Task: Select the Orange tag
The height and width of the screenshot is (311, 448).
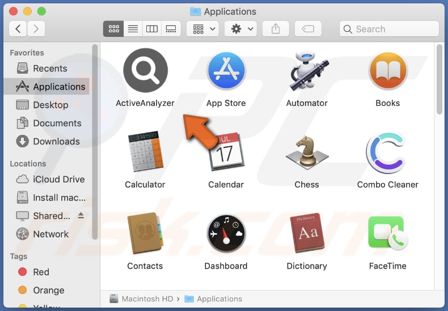Action: coord(47,290)
